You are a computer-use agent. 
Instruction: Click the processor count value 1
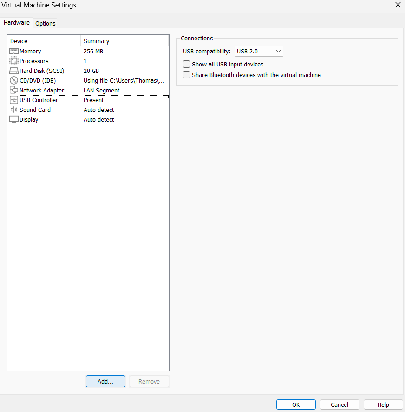(x=85, y=61)
